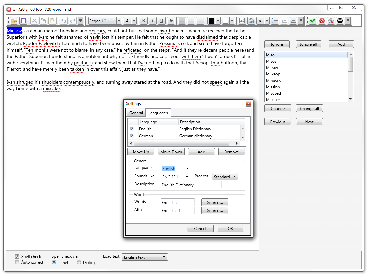
Task: Cancel the Settings dialog
Action: [x=200, y=228]
